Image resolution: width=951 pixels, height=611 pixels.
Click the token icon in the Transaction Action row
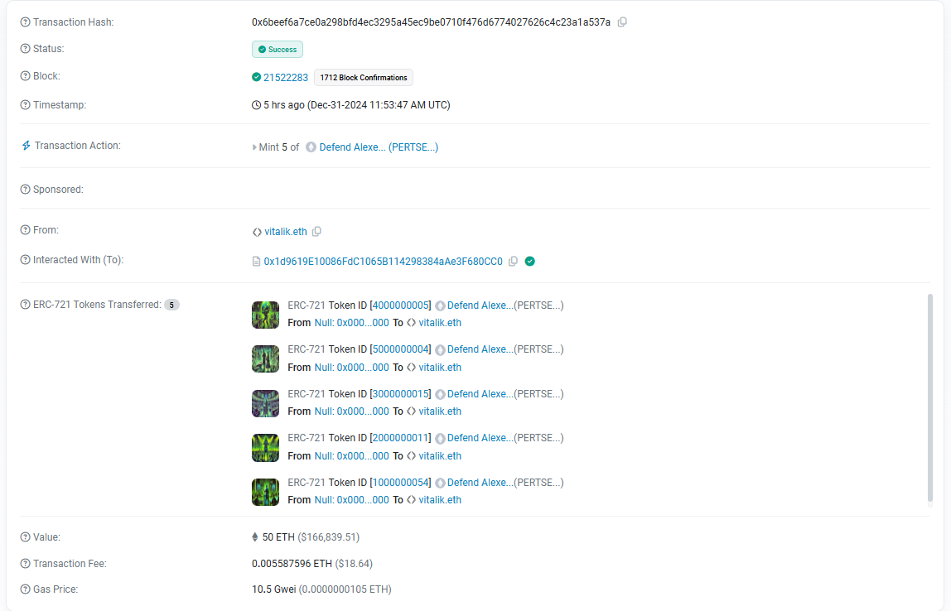click(311, 147)
